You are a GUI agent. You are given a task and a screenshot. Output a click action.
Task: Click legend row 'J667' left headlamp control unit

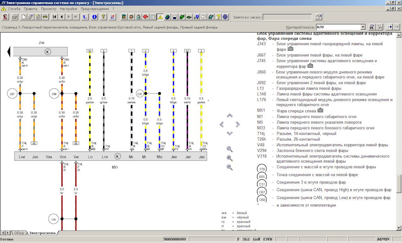click(310, 55)
